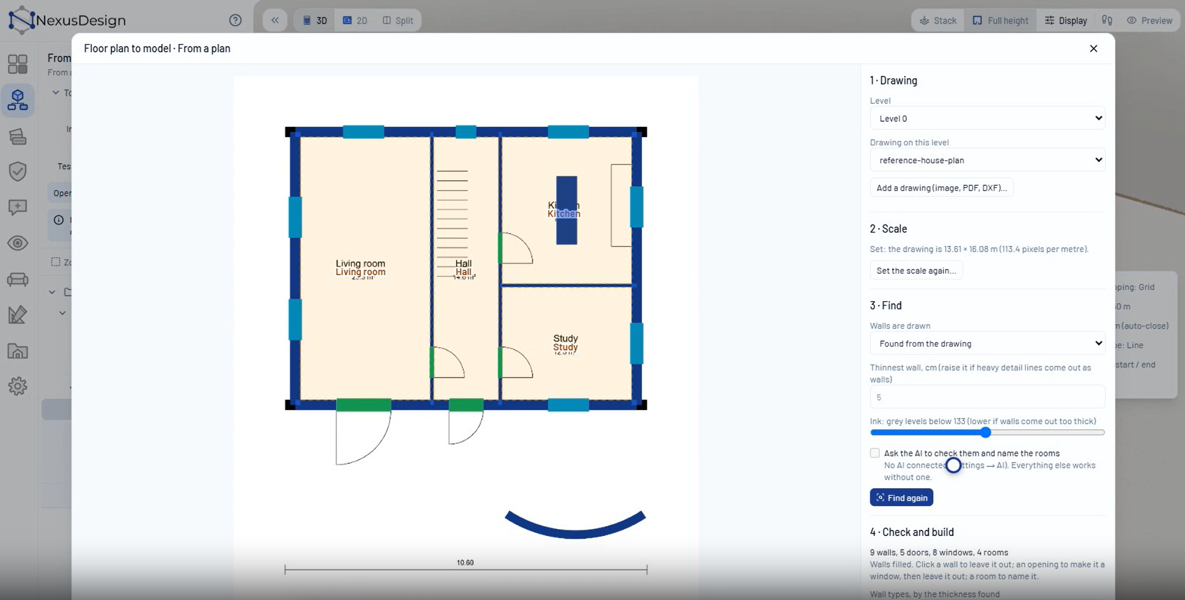Open the Level 0 dropdown
This screenshot has height=600, width=1185.
point(987,118)
